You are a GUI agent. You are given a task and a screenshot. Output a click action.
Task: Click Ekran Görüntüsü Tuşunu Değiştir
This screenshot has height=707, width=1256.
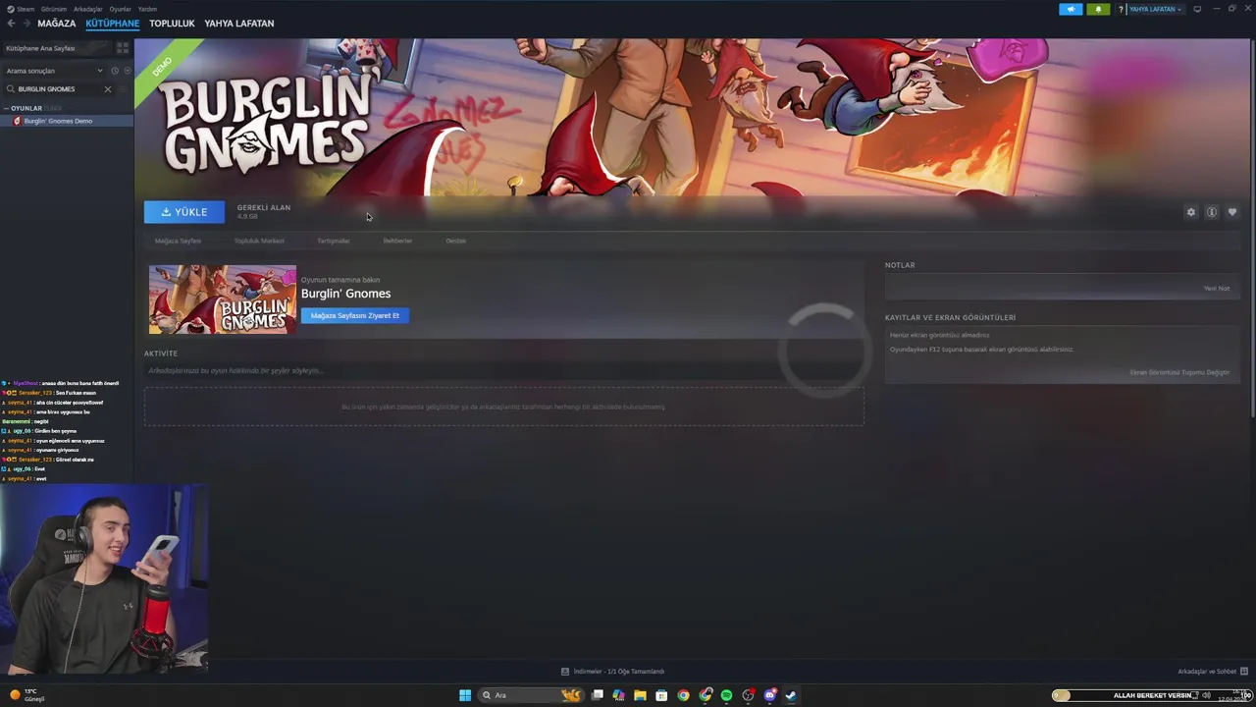(1178, 372)
